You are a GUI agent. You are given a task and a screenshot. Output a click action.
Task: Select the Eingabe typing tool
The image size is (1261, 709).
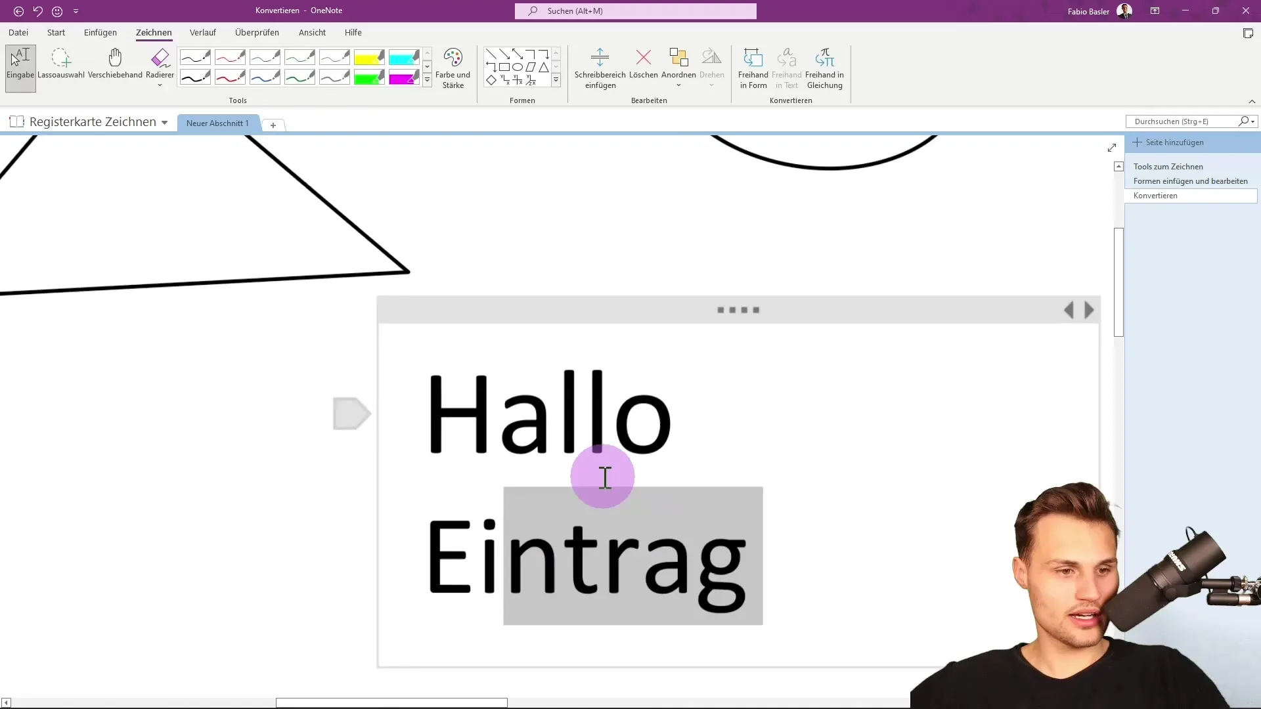pos(20,68)
